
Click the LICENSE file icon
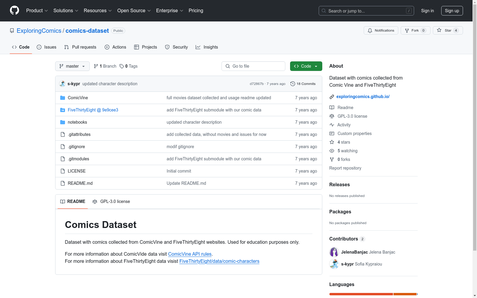pyautogui.click(x=63, y=171)
